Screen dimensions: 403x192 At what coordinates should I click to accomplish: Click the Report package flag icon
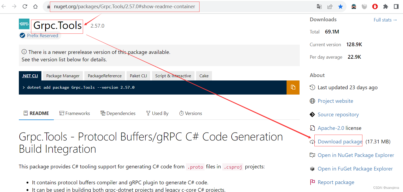pyautogui.click(x=313, y=182)
